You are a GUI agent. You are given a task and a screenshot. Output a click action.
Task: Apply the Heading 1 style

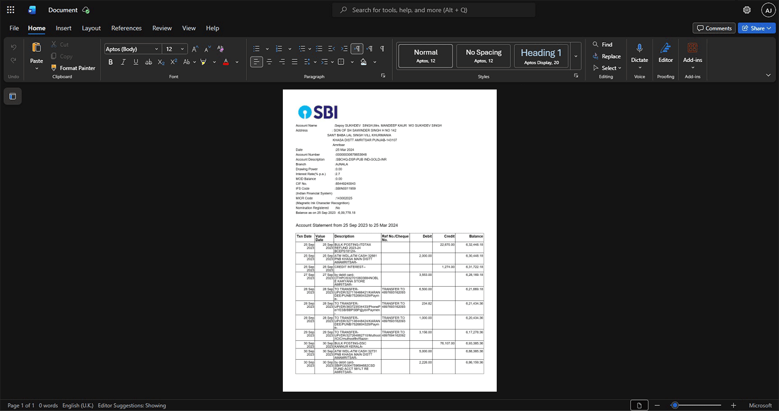click(x=541, y=56)
